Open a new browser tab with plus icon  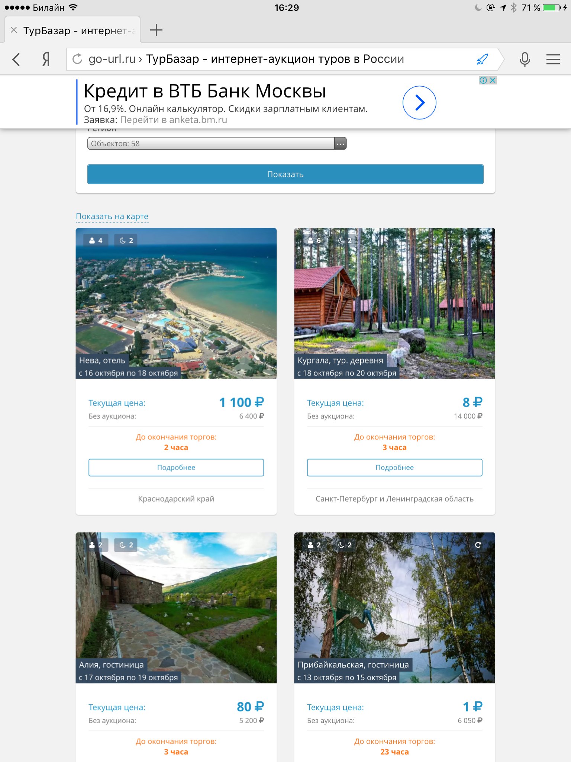pos(156,30)
